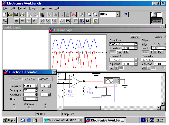Click the Paste clipboard icon
The image size is (169, 125).
[42, 14]
